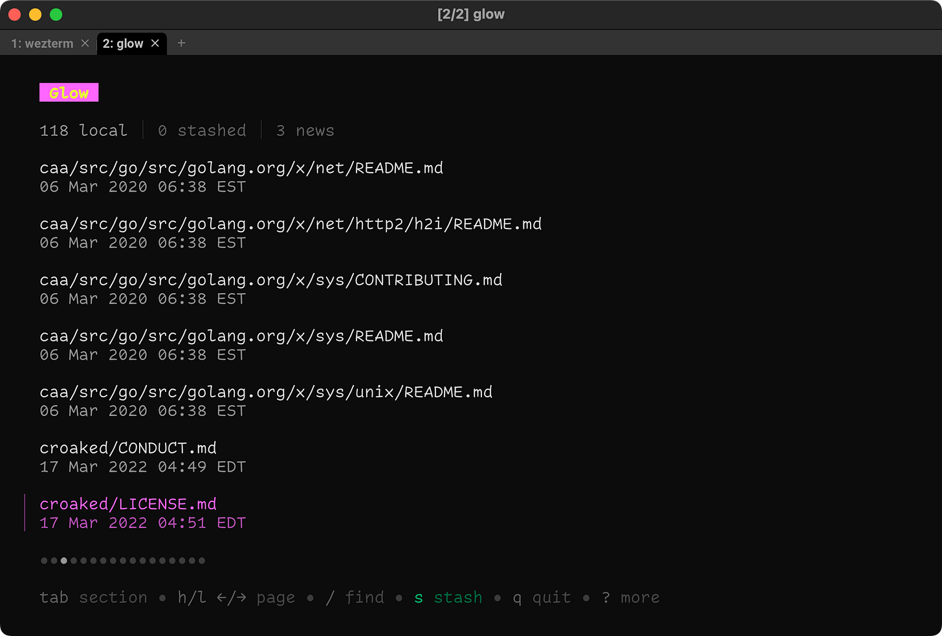Click the q quit help hint
Image resolution: width=942 pixels, height=636 pixels.
542,598
